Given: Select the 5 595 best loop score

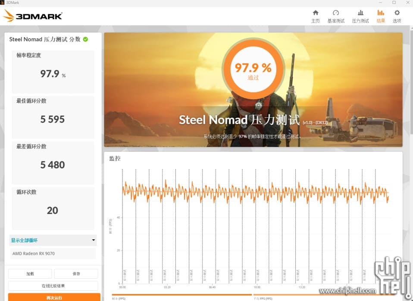Looking at the screenshot, I should 53,119.
